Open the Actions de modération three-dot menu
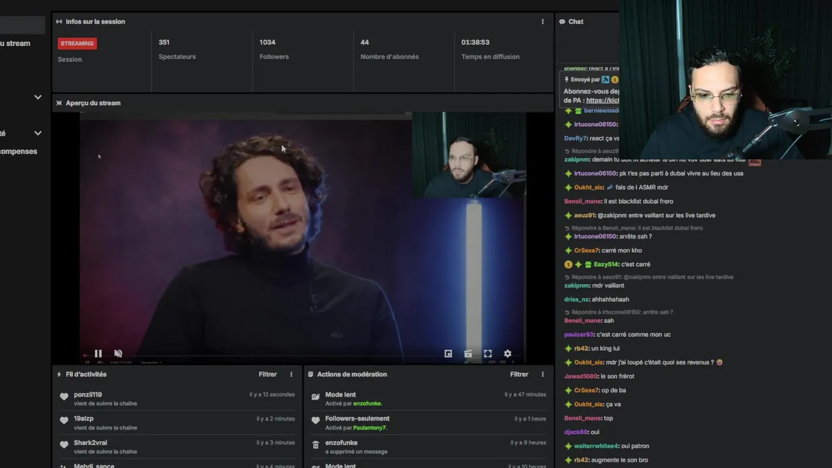Screen dimensions: 832x468 click(543, 374)
